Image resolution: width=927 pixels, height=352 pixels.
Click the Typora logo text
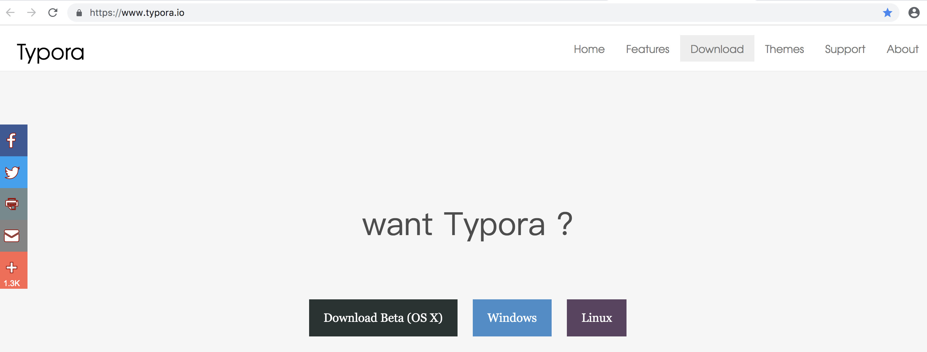pyautogui.click(x=50, y=53)
